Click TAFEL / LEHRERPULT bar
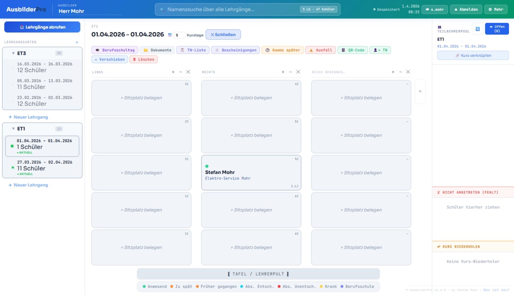This screenshot has height=295, width=514. click(x=258, y=274)
